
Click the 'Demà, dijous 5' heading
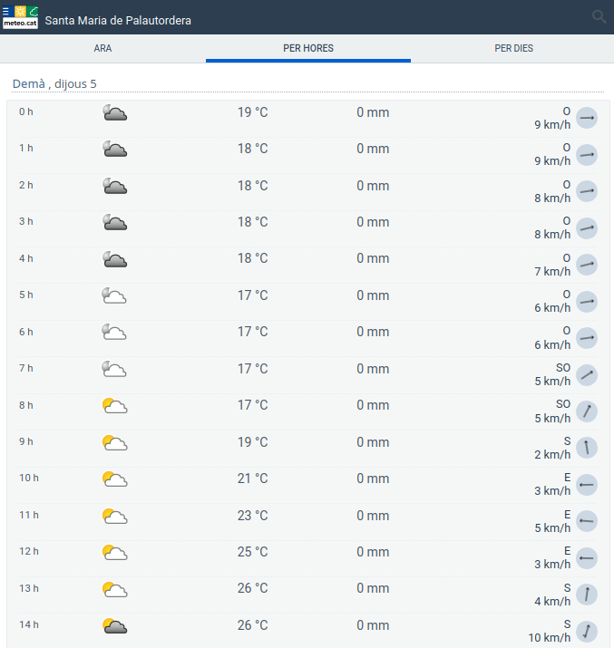54,83
